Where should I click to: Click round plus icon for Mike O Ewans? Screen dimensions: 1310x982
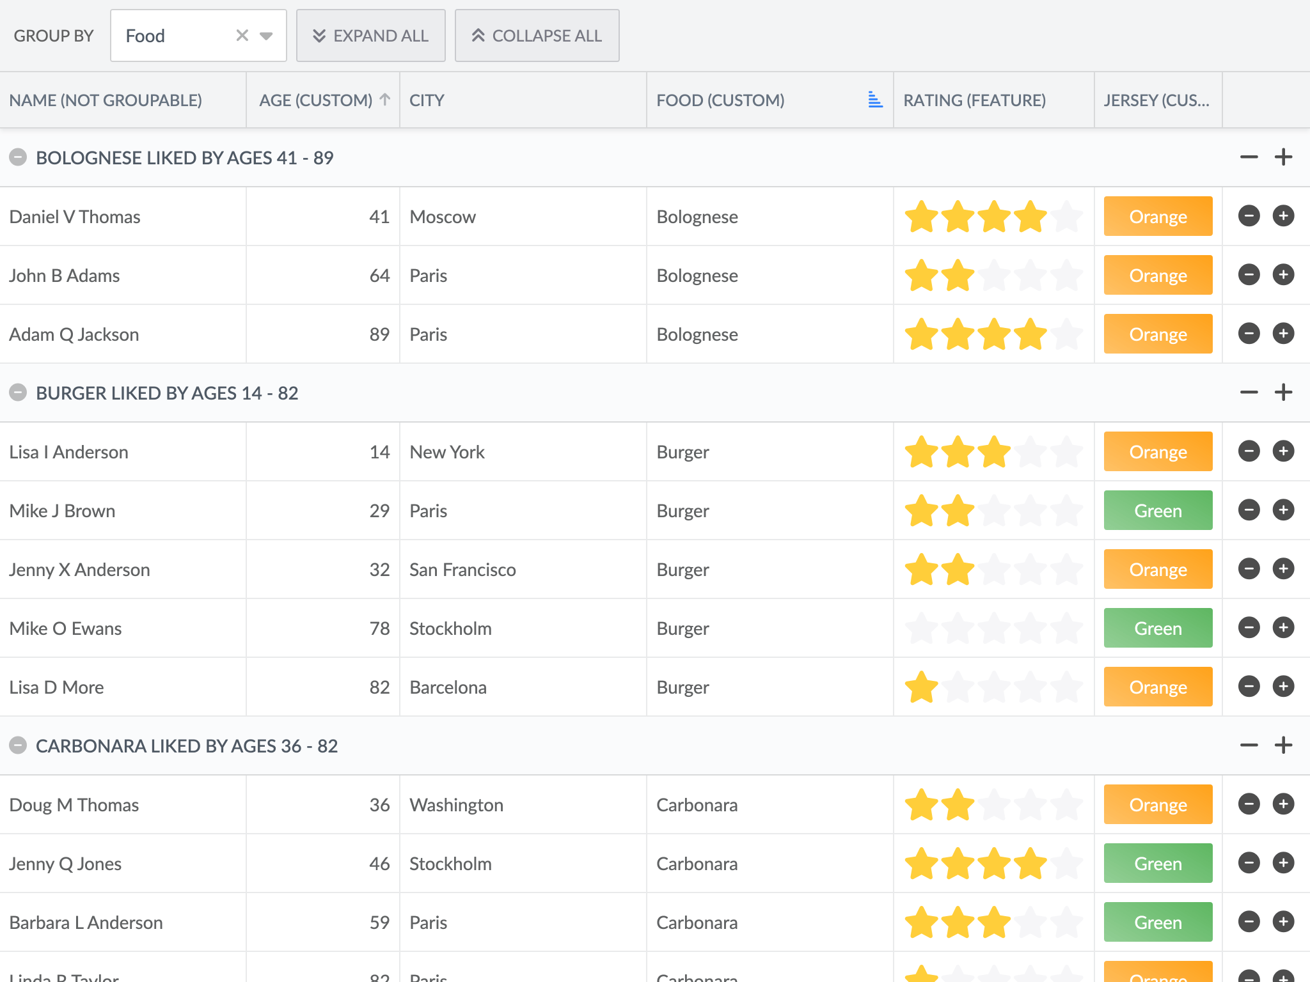point(1283,628)
